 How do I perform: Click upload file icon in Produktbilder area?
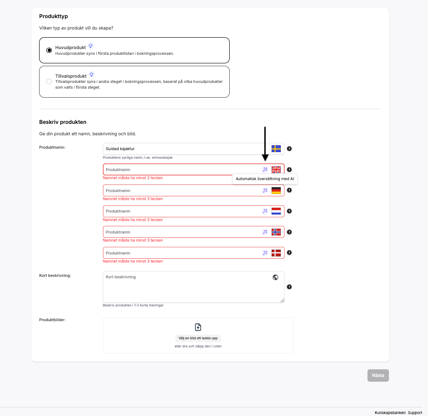point(198,327)
